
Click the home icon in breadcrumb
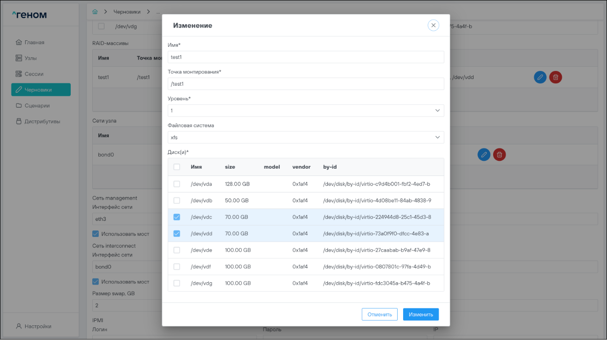tap(95, 11)
